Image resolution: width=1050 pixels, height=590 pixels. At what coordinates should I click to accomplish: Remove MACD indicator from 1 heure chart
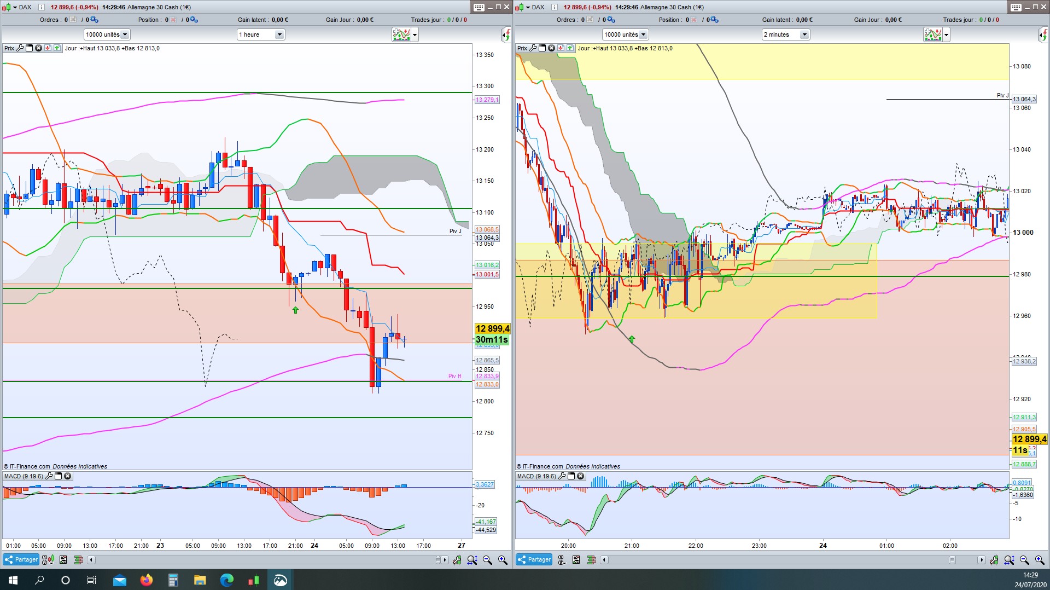(68, 476)
